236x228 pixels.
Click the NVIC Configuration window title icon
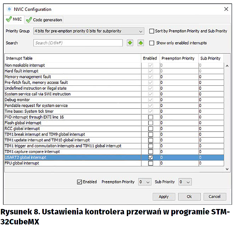pos(9,9)
